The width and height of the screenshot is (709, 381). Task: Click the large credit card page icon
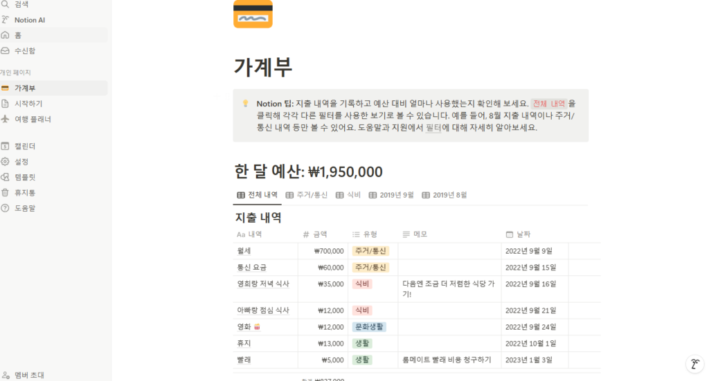[x=253, y=14]
